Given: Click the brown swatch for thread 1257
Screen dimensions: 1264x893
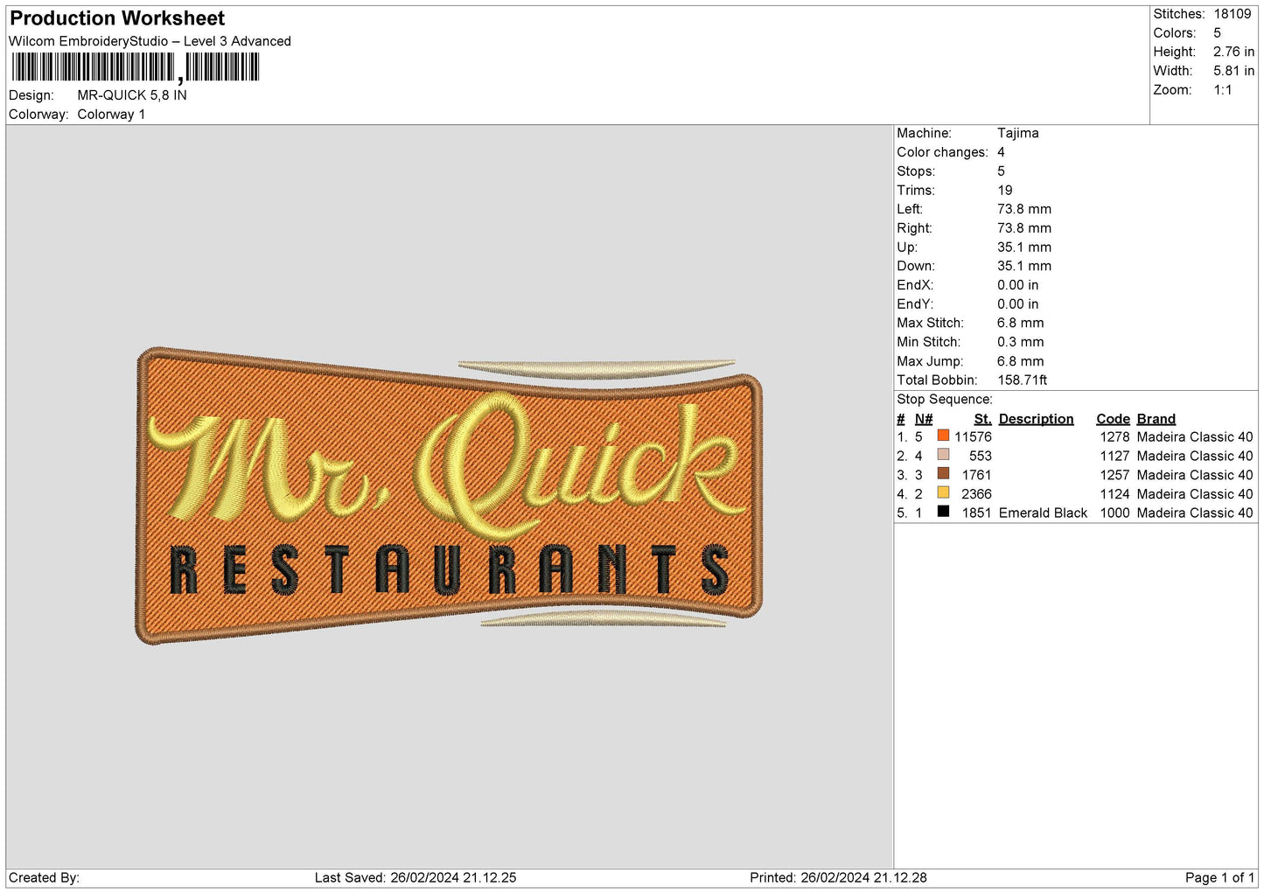Looking at the screenshot, I should 943,474.
